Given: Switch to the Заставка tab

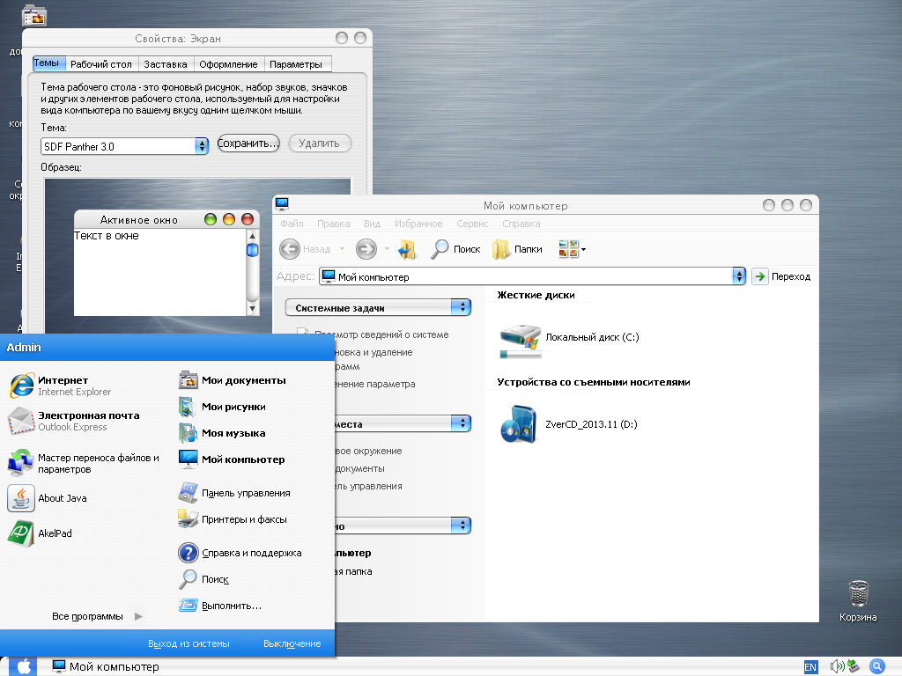Looking at the screenshot, I should (x=166, y=64).
